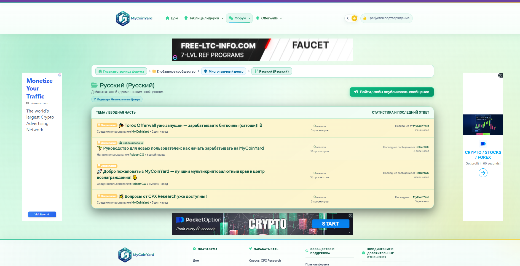Click the trophy icon for Таблица лидеров
The height and width of the screenshot is (266, 520).
[186, 18]
